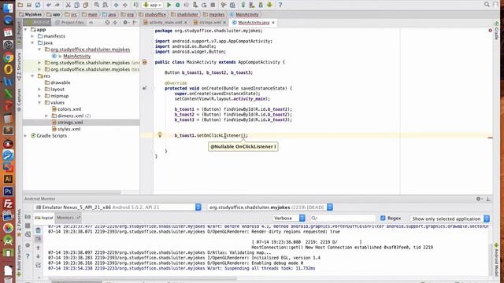Expand the mipmap folder
The height and width of the screenshot is (283, 504).
(x=39, y=96)
